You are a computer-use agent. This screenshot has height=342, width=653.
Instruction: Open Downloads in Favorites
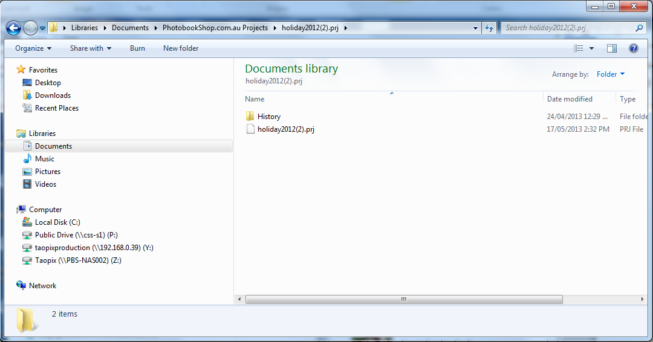[53, 95]
